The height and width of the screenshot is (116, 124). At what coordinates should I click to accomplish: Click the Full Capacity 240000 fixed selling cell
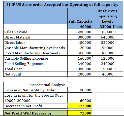[80, 64]
